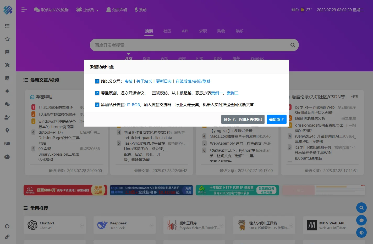Click the MDN Web API logo icon
Screen dimensions: 373x244
tap(312, 225)
